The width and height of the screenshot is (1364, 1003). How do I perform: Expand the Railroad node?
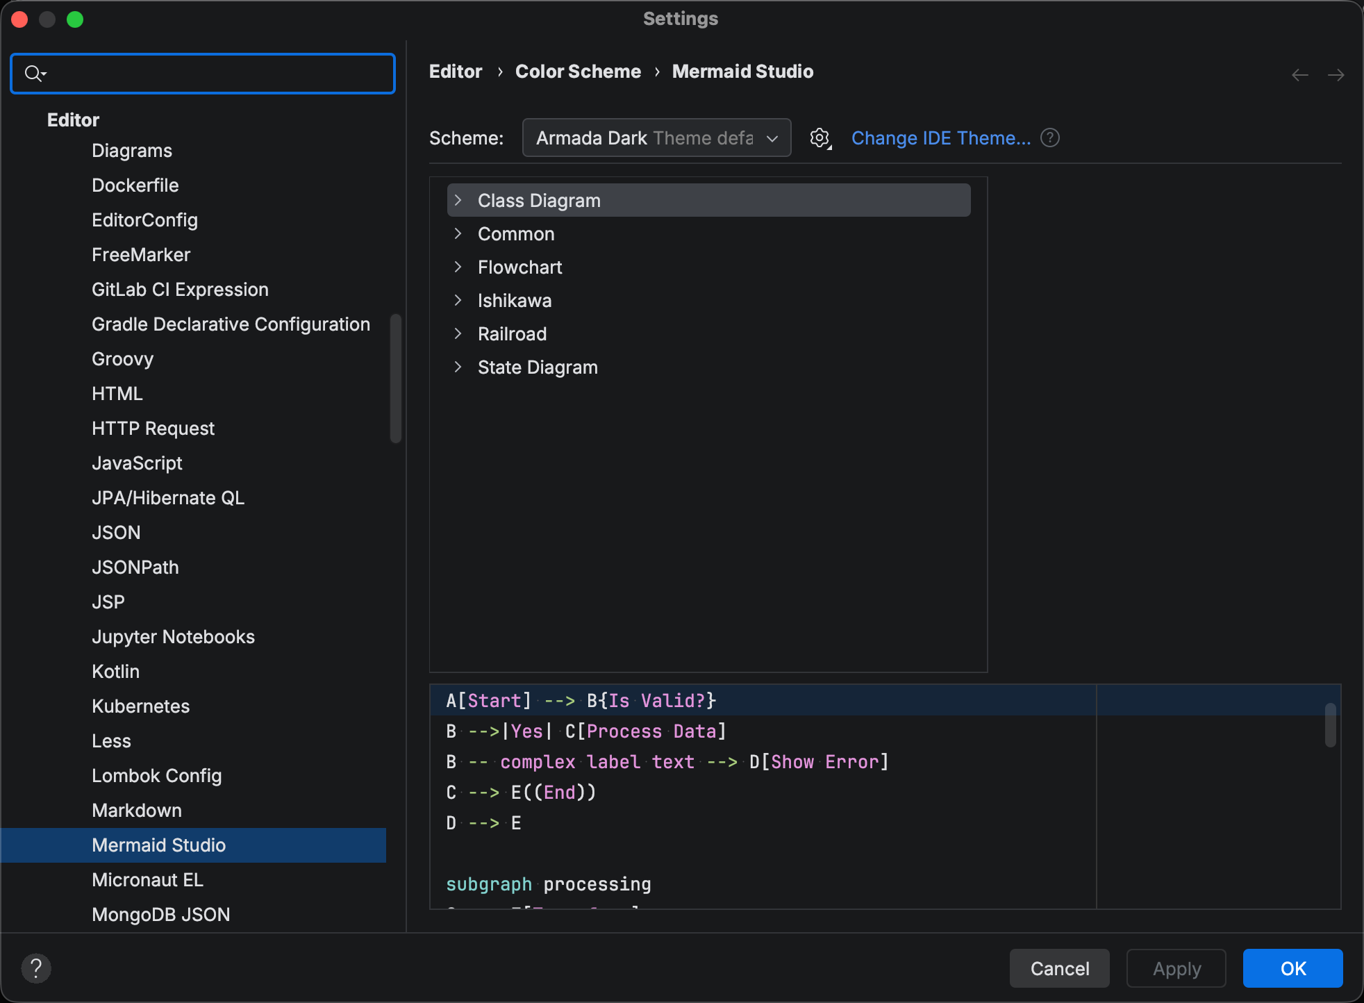click(x=458, y=333)
